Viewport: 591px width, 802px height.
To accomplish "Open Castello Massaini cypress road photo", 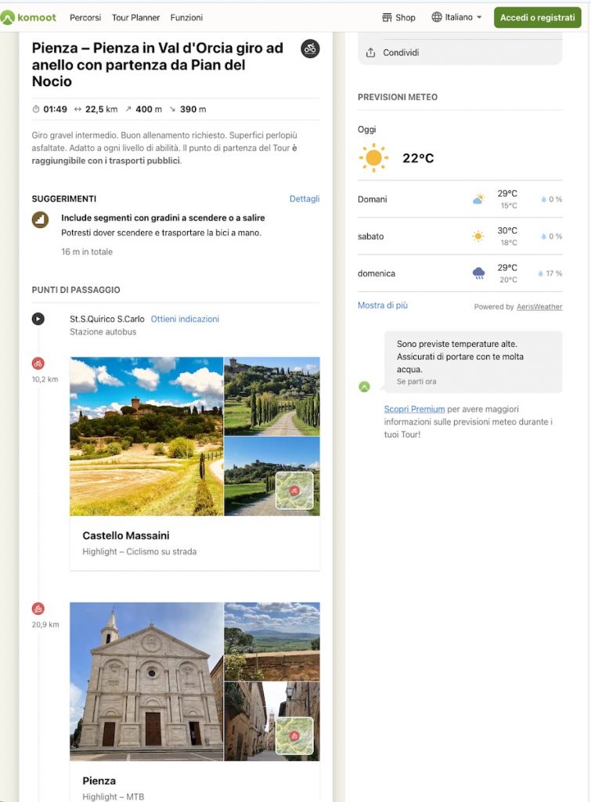I will click(x=272, y=396).
